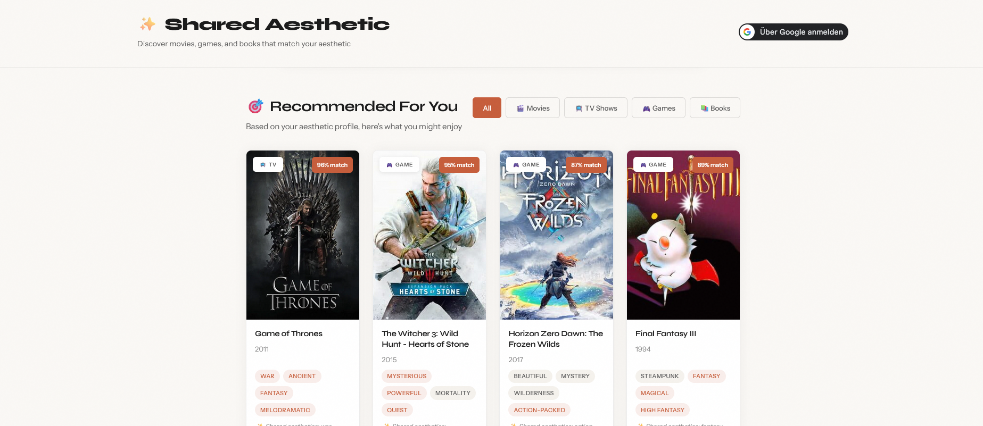Click the Google G icon in sign-in button

point(747,32)
